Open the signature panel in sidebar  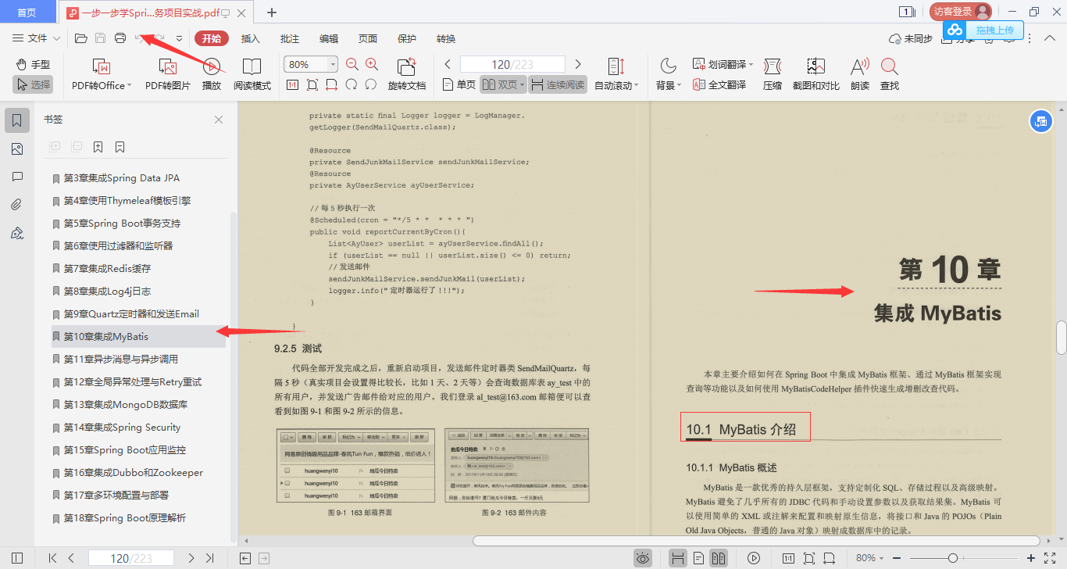(17, 233)
